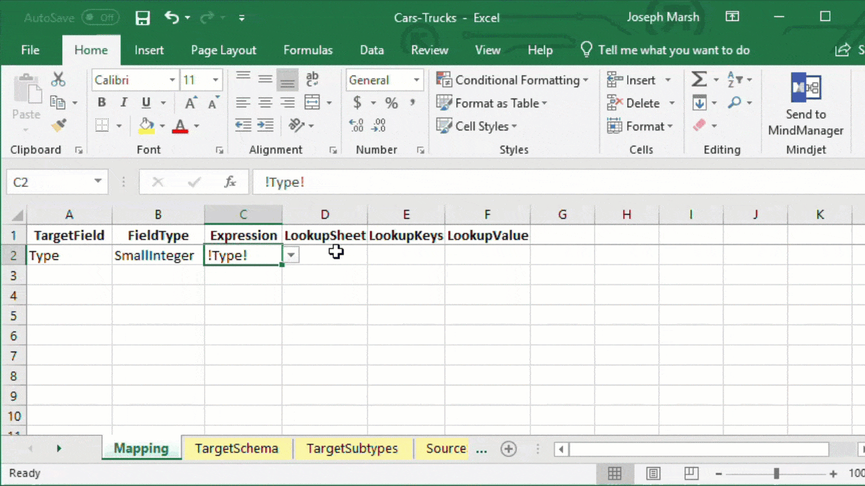Apply Accounting dollar number format

[x=357, y=103]
